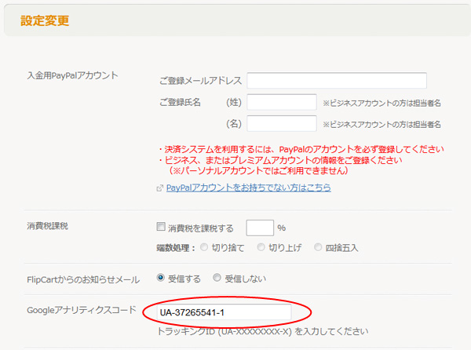The height and width of the screenshot is (350, 471).
Task: Click the external link icon beside PayPal link
Action: pyautogui.click(x=160, y=188)
